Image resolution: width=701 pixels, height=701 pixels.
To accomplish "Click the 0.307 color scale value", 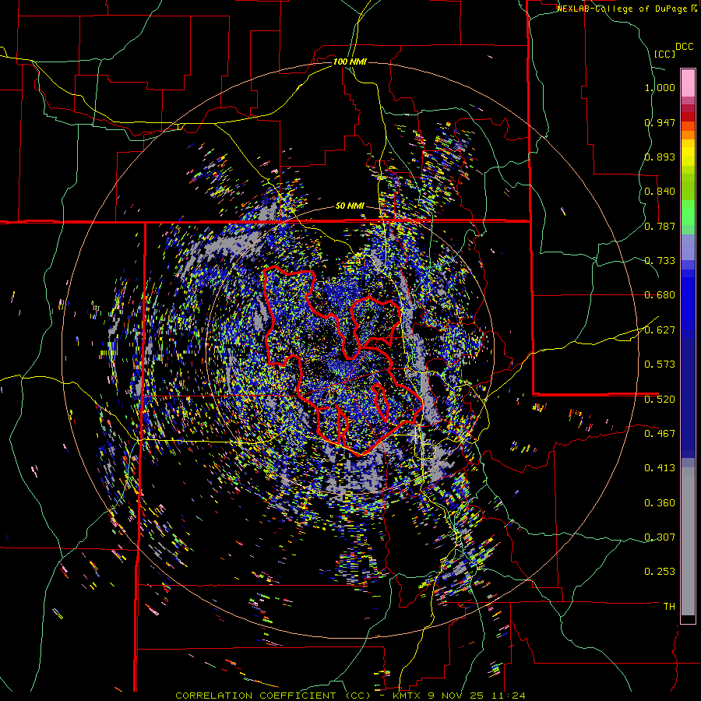I will pos(660,537).
